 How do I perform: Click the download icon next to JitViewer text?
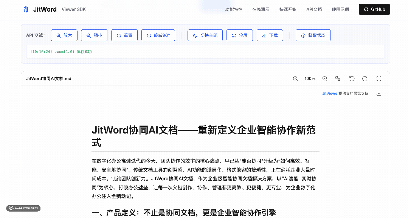pyautogui.click(x=379, y=94)
